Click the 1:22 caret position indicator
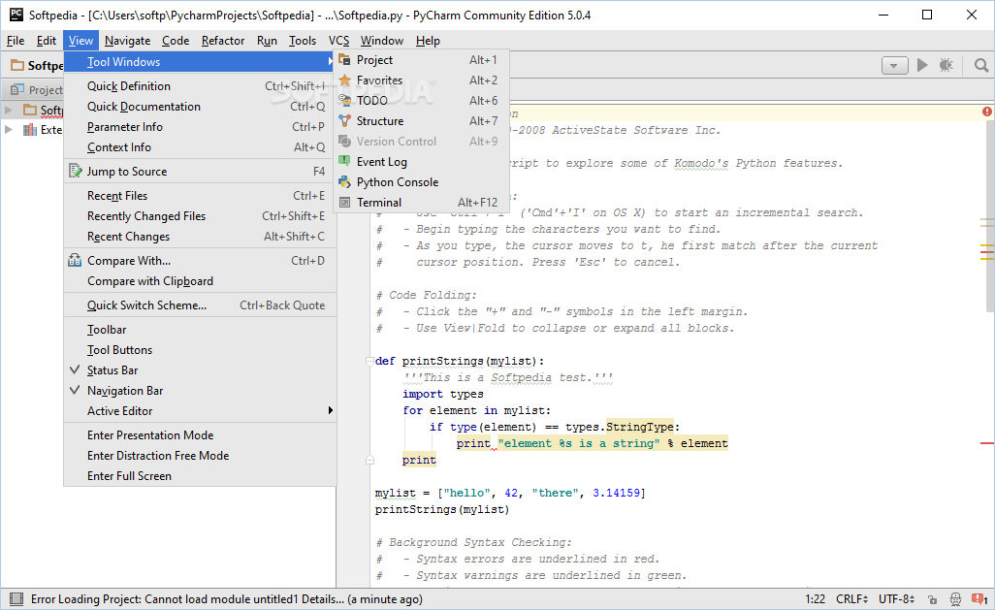Viewport: 995px width, 610px height. 815,599
